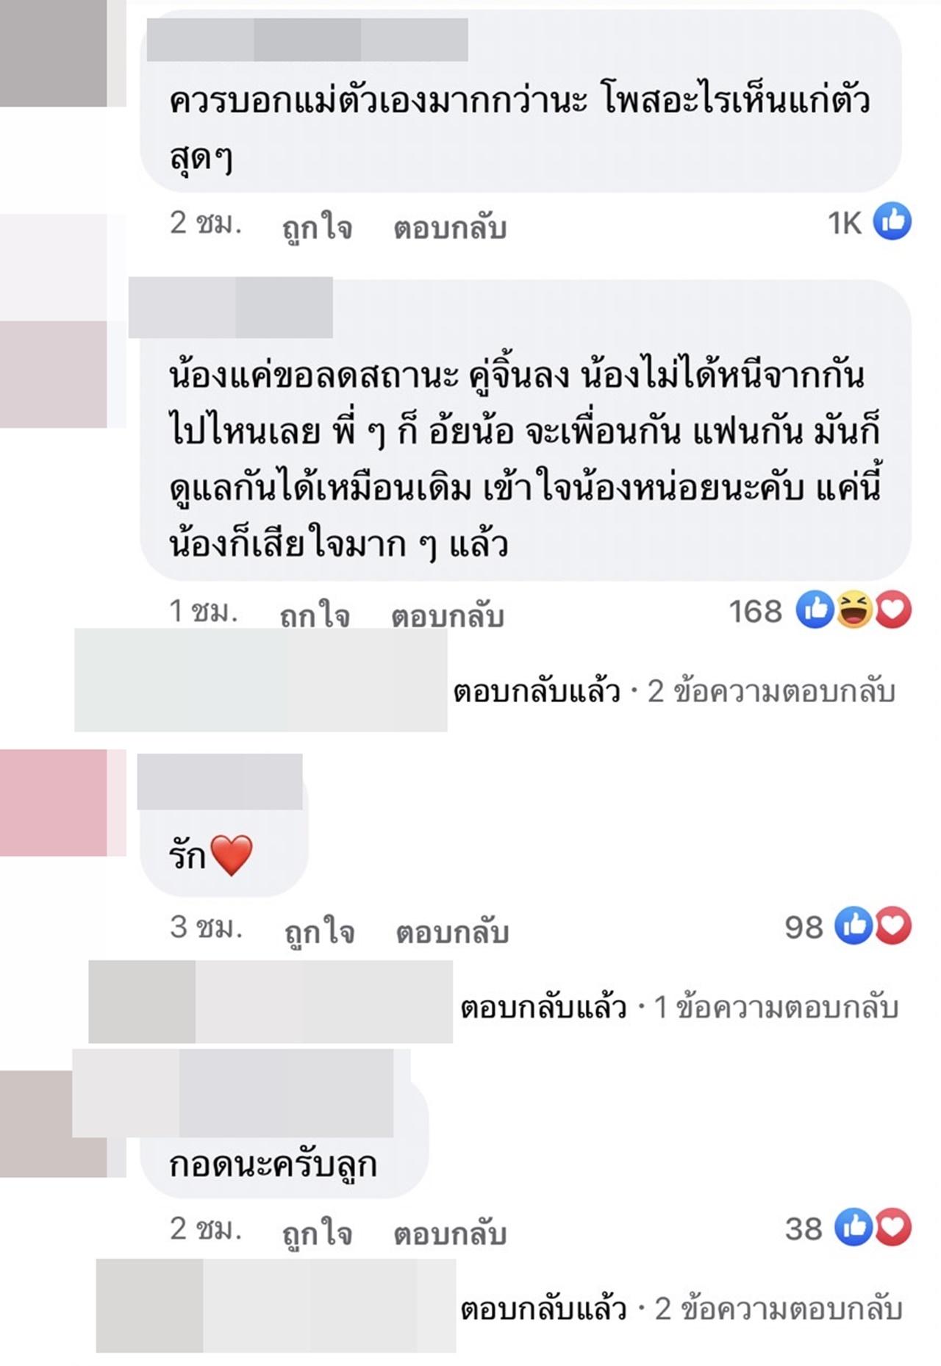Click ตอบกลับ under the 1K-liked comment
Image resolution: width=941 pixels, height=1366 pixels.
(450, 227)
